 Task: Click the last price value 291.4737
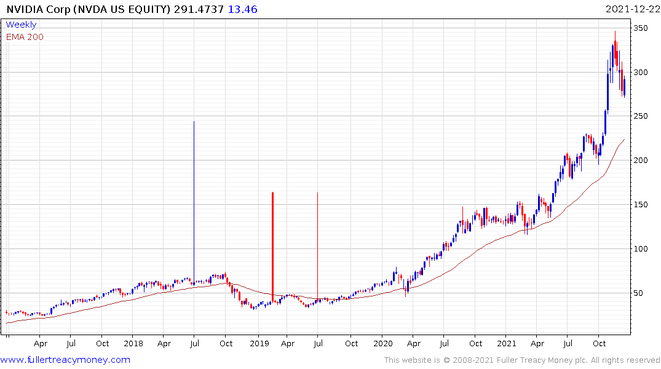(199, 9)
